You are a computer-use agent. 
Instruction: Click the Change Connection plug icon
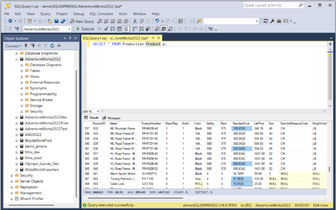pyautogui.click(x=17, y=29)
